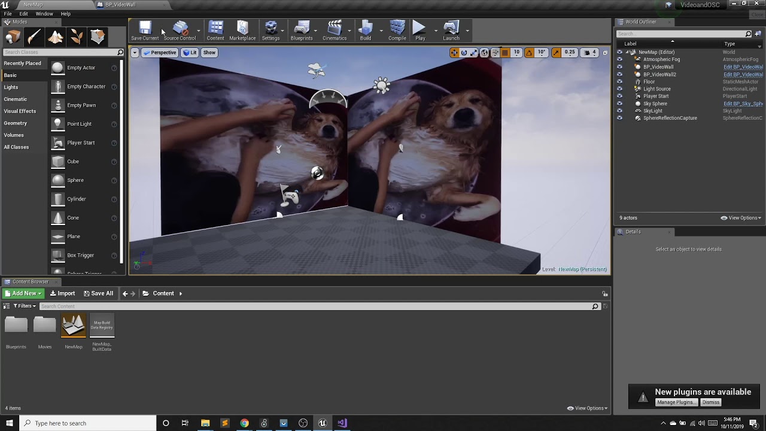Open the Lit view mode menu
Image resolution: width=766 pixels, height=431 pixels.
pyautogui.click(x=190, y=53)
